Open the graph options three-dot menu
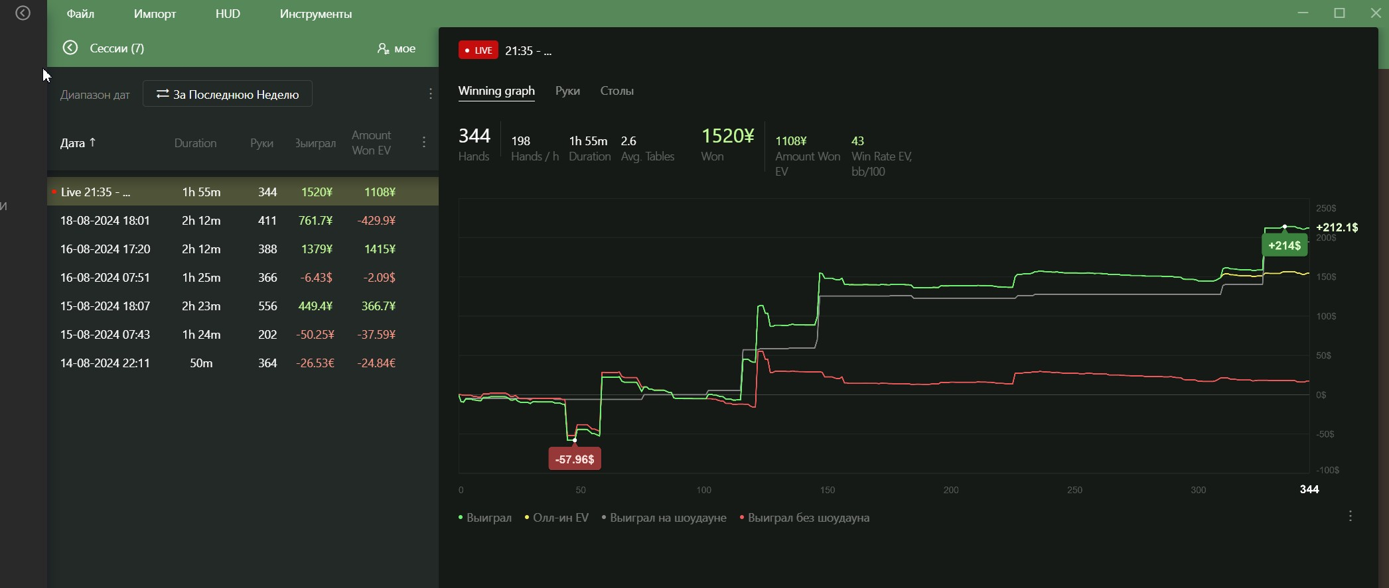 click(1351, 516)
